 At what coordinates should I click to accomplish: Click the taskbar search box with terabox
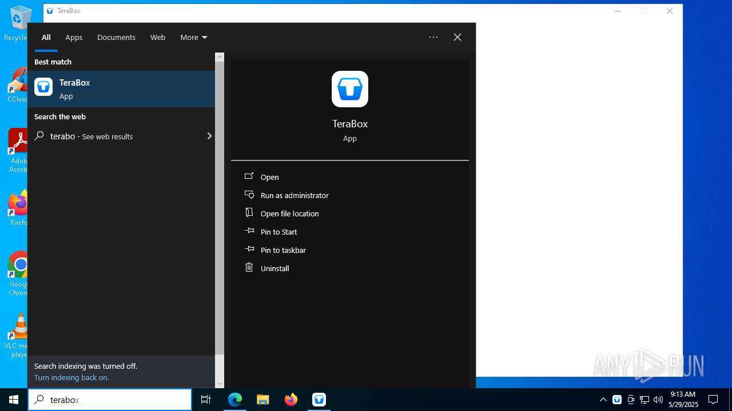[110, 400]
